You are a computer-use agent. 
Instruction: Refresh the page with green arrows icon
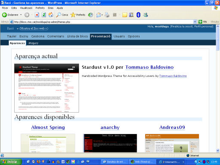(x=44, y=15)
